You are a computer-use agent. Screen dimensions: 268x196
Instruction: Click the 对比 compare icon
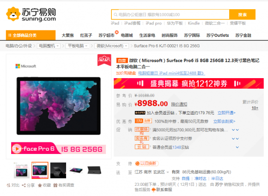(8, 185)
